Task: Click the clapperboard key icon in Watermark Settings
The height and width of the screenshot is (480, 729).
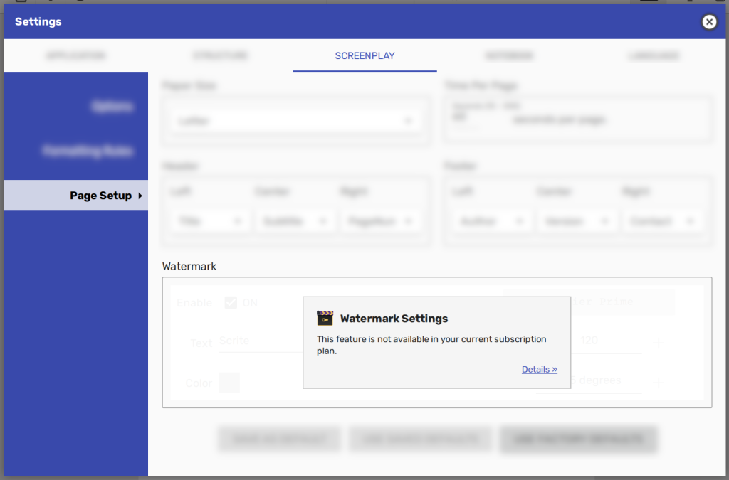Action: 325,319
